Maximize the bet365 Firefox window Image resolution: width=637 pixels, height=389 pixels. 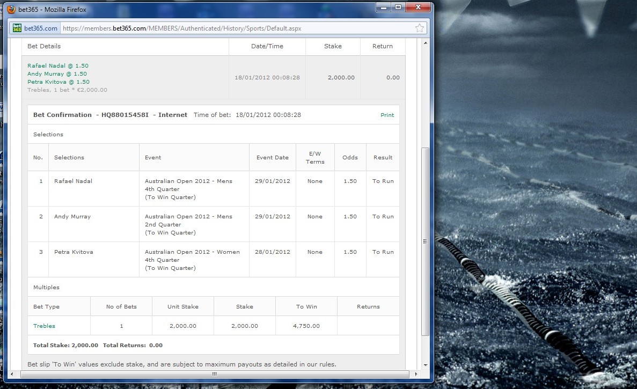(x=399, y=8)
